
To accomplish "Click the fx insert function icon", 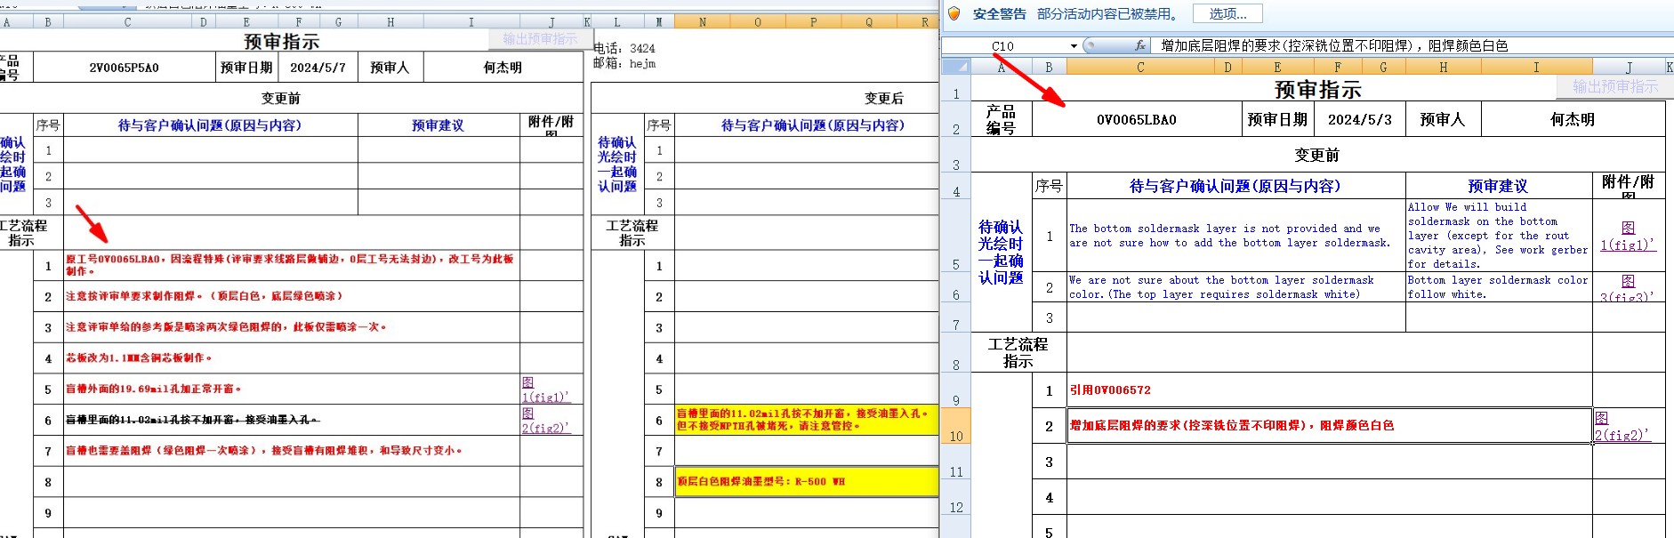I will [x=1140, y=45].
